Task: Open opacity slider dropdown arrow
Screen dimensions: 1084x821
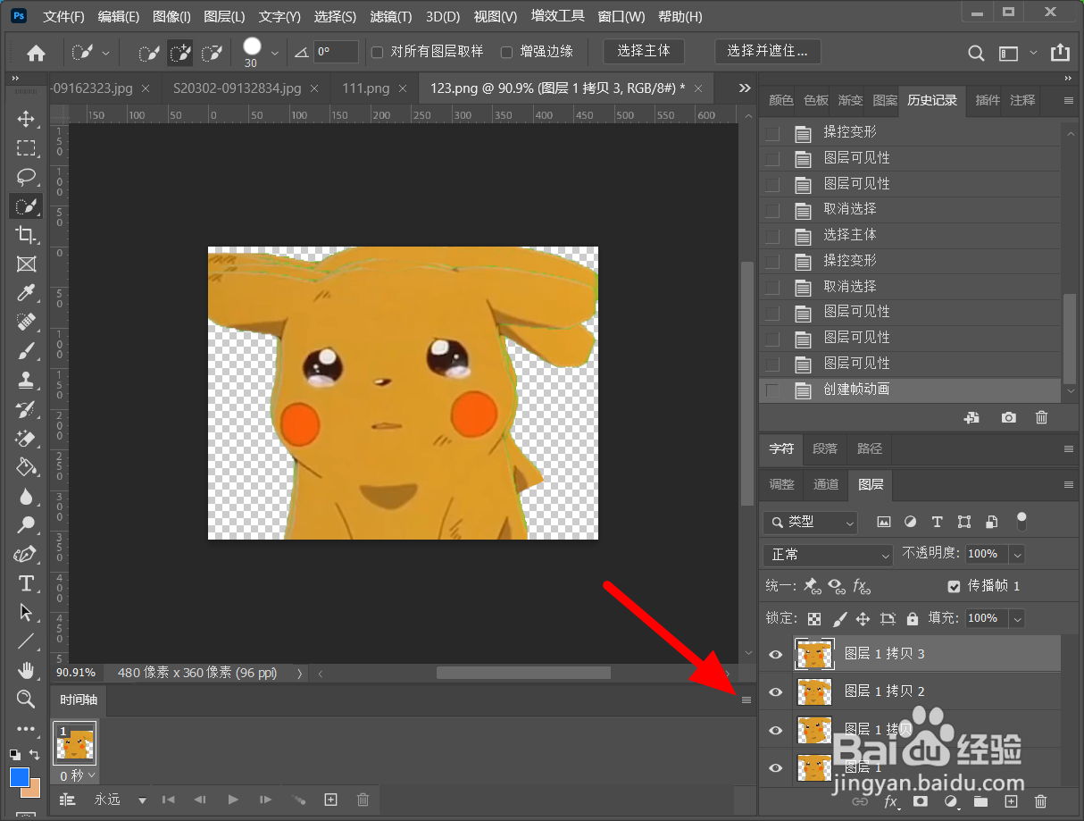Action: pos(1016,555)
